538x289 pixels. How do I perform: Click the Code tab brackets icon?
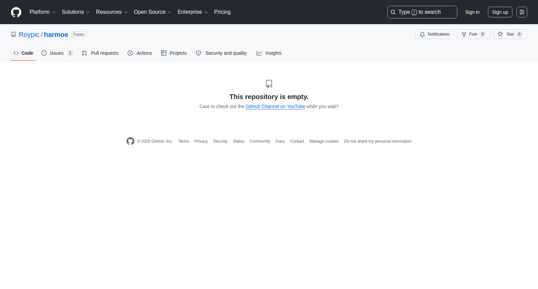[x=16, y=53]
